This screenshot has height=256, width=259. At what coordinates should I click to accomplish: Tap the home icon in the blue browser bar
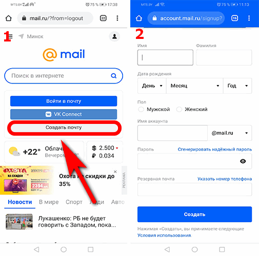[x=139, y=18]
